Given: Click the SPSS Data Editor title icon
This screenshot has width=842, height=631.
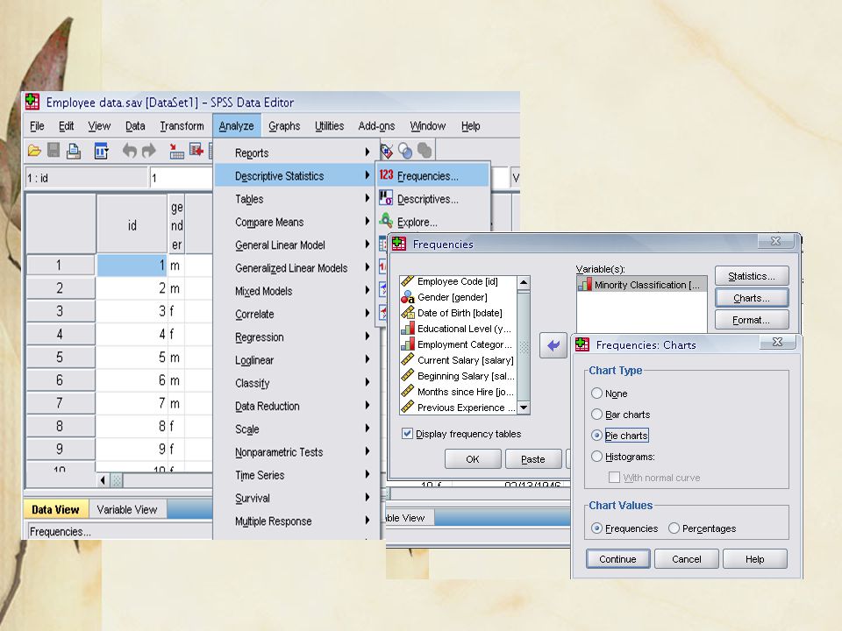Looking at the screenshot, I should point(32,102).
